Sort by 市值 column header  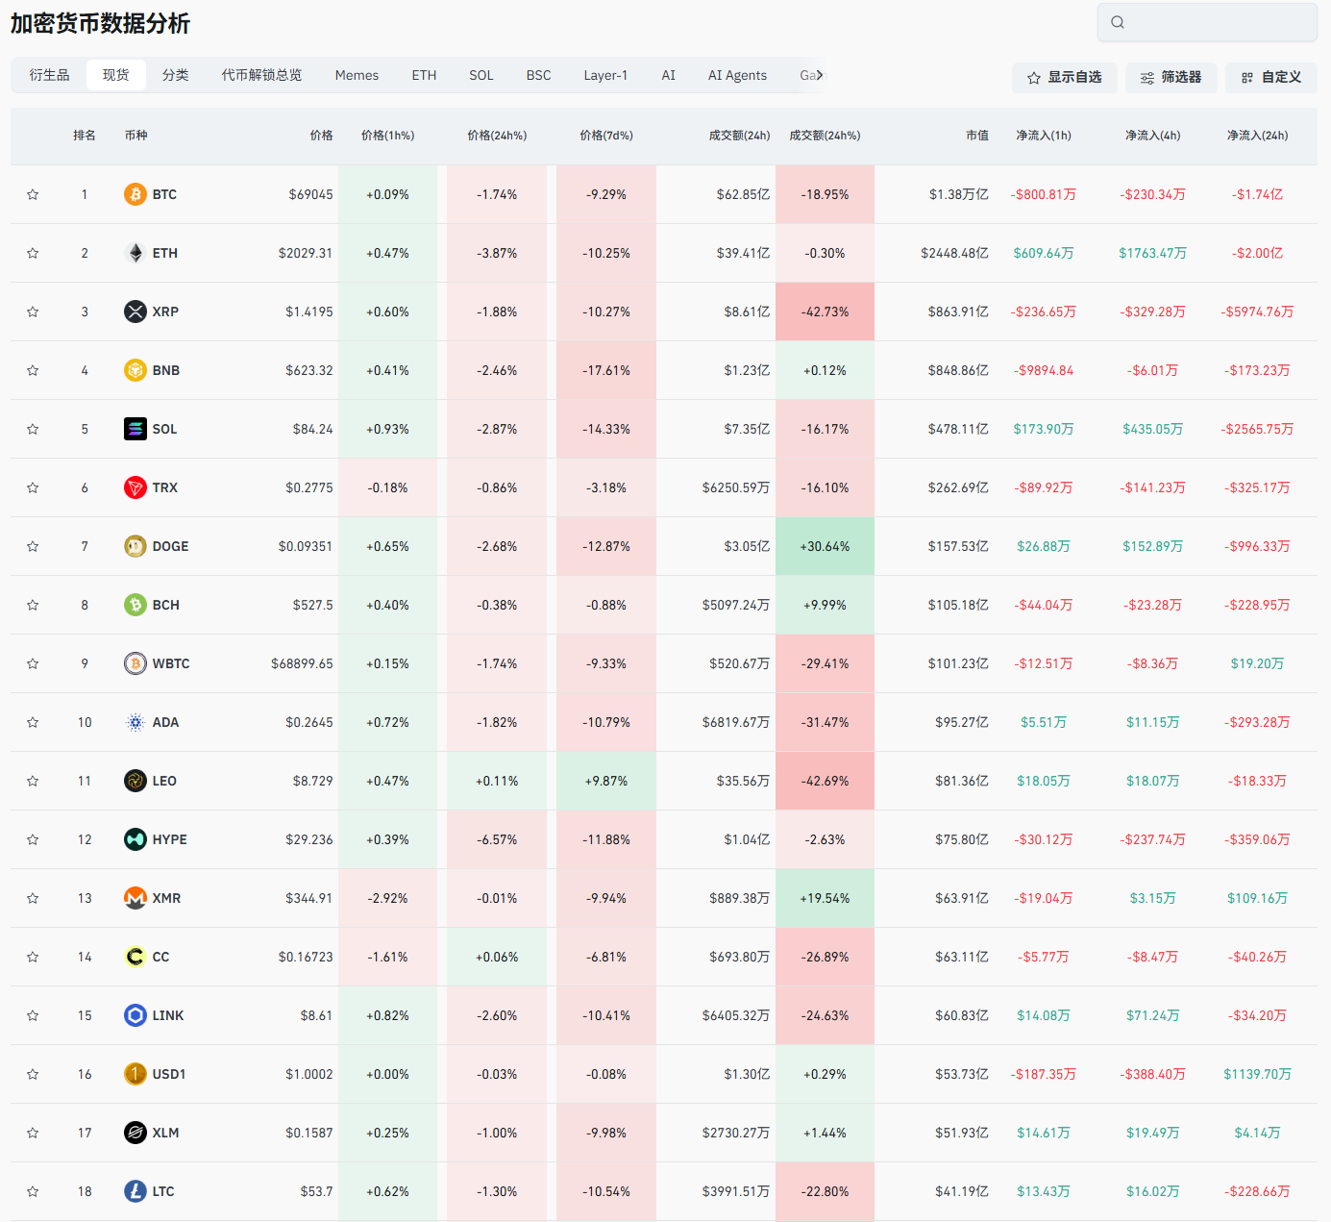click(x=976, y=136)
